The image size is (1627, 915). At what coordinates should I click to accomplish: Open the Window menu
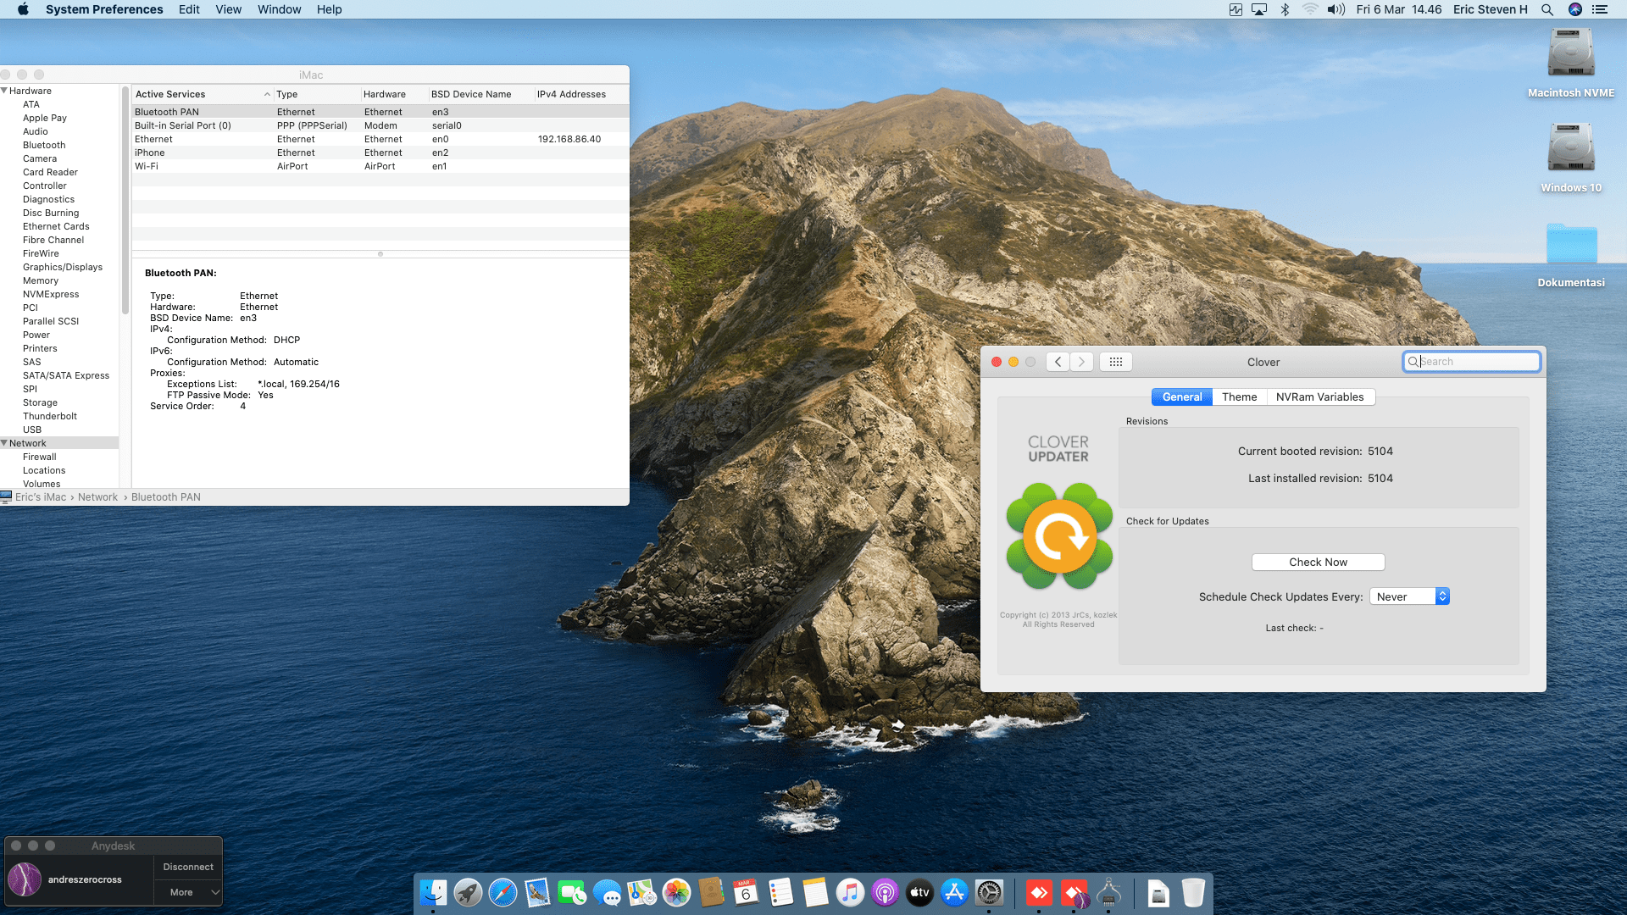coord(279,9)
